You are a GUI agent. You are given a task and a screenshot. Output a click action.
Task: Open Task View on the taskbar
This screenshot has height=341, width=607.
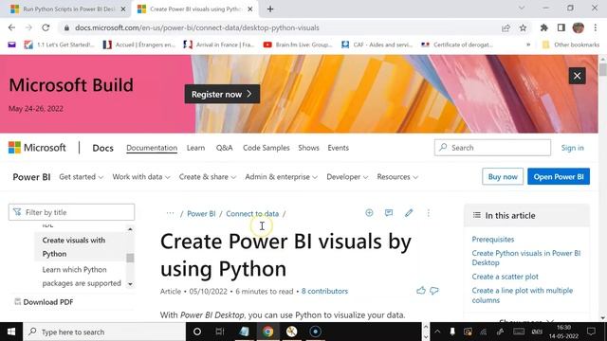pyautogui.click(x=220, y=332)
